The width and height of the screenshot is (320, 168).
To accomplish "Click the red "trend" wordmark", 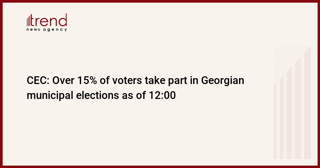I will (x=49, y=20).
